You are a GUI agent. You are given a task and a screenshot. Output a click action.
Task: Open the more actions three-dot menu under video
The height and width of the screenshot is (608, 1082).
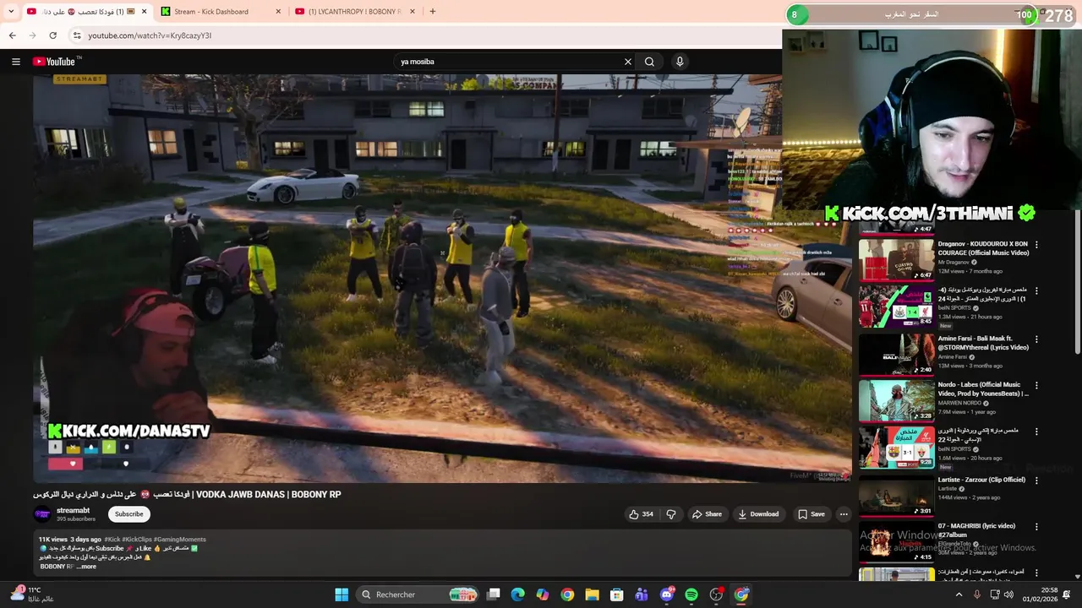pyautogui.click(x=844, y=513)
